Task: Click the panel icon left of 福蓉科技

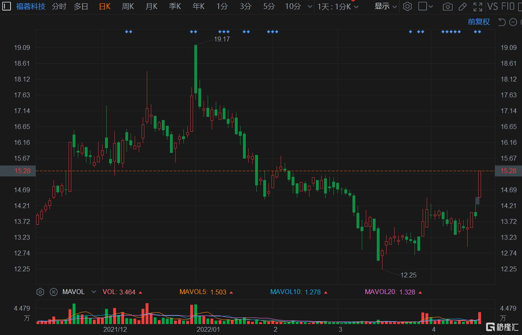Action: click(7, 6)
